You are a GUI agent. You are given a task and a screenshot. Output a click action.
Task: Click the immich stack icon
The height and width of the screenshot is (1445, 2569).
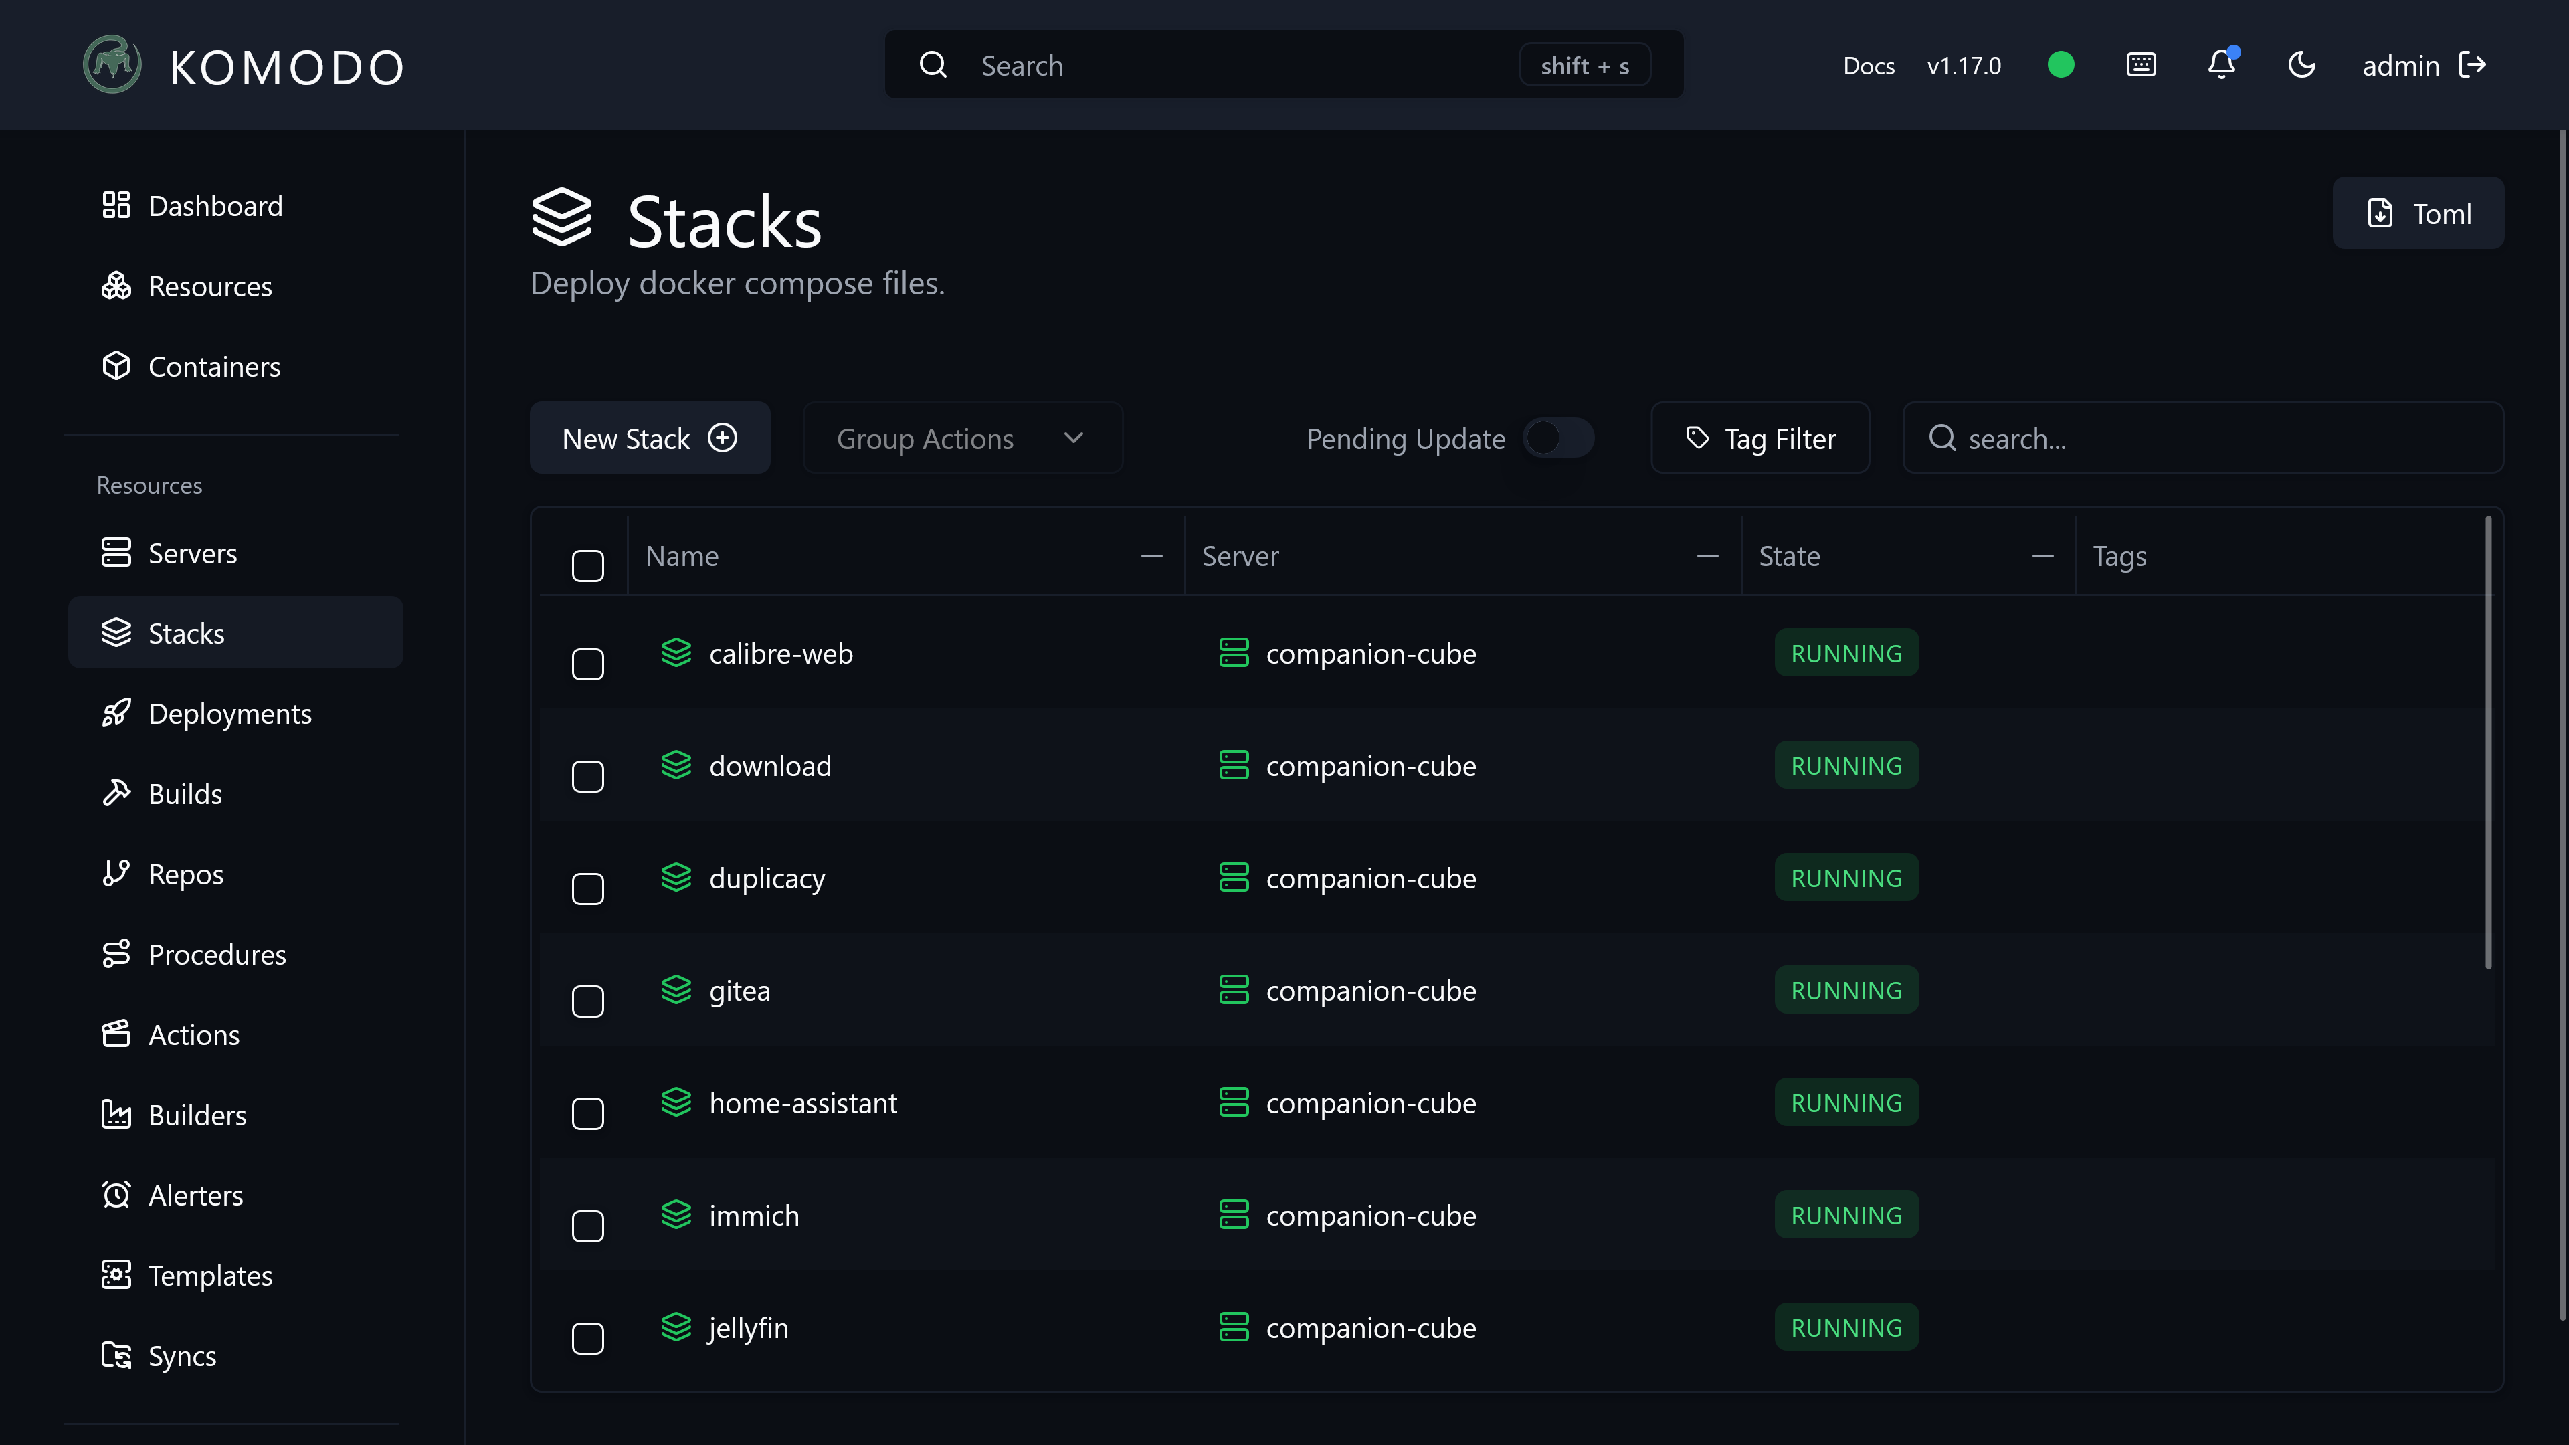coord(676,1214)
